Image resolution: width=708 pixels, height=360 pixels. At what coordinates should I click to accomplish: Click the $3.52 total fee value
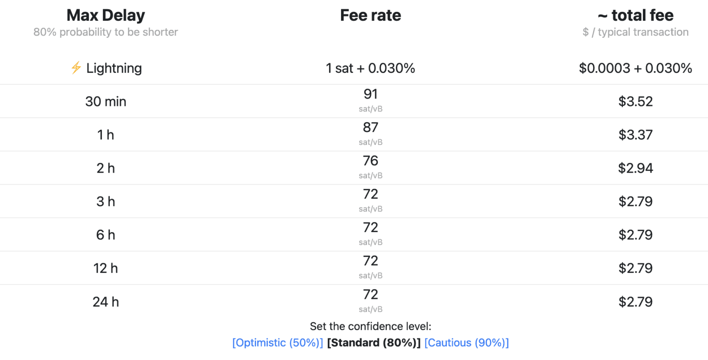[x=636, y=101]
